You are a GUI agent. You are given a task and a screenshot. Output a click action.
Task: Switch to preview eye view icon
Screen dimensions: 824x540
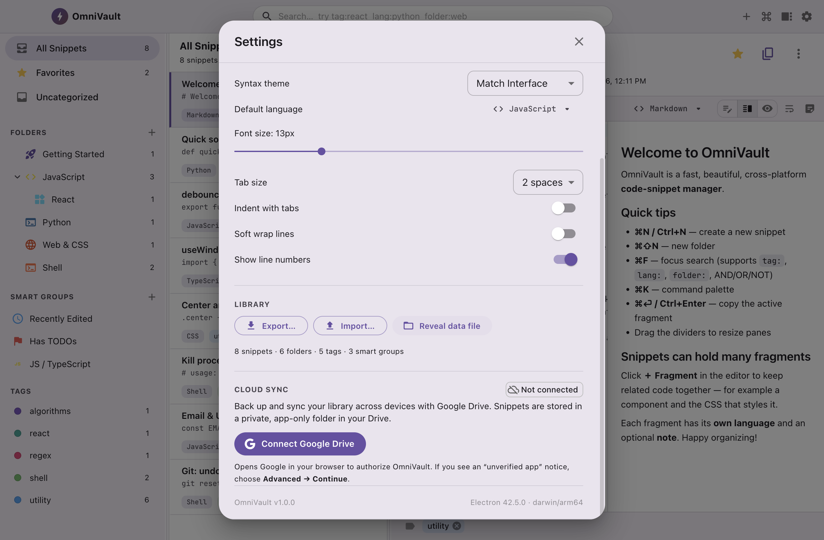(767, 109)
